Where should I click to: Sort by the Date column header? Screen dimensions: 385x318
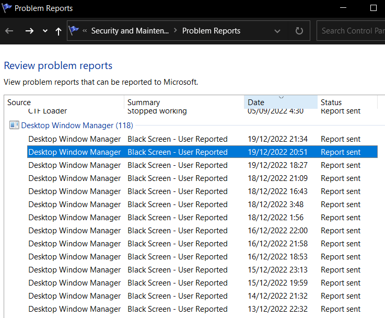click(x=281, y=102)
